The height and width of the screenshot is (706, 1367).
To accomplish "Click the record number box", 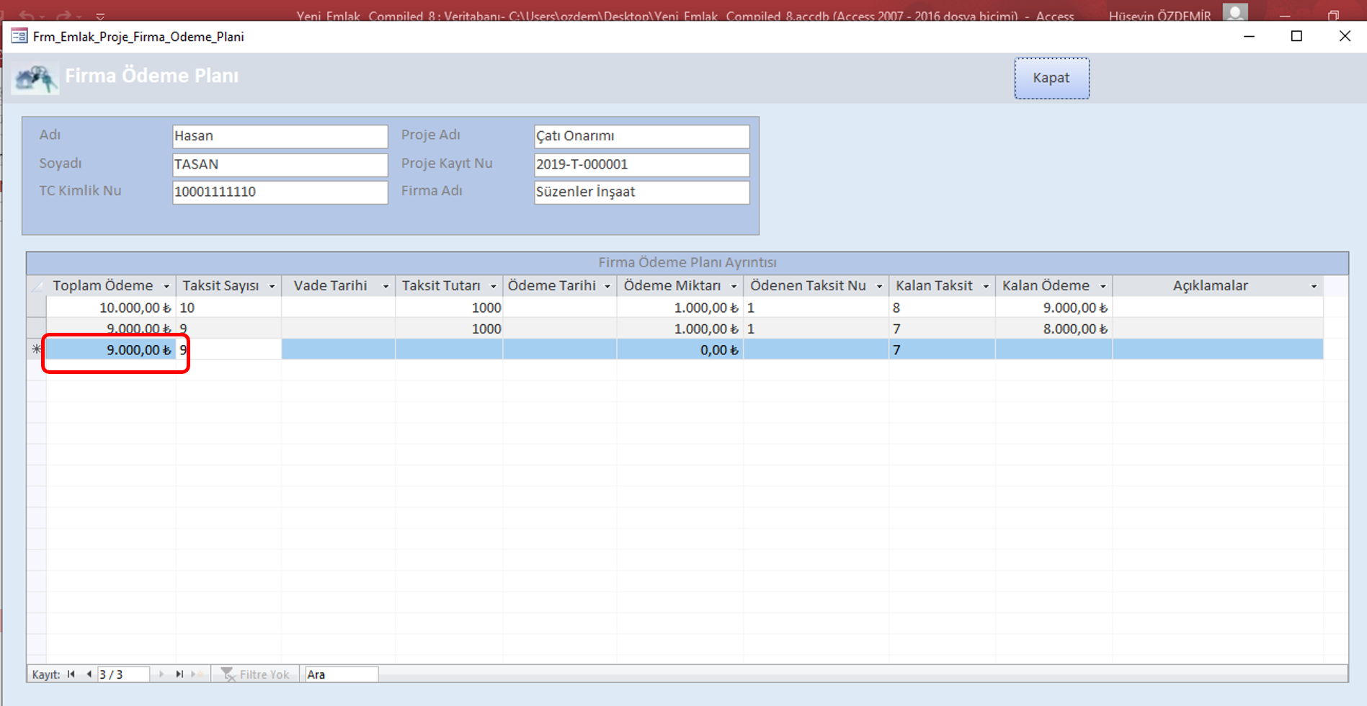I will [123, 674].
